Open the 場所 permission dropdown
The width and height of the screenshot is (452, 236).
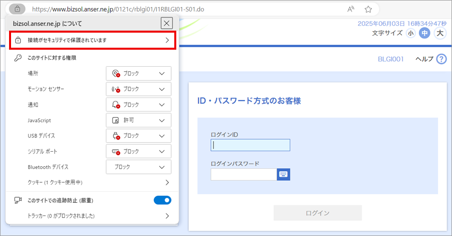139,73
